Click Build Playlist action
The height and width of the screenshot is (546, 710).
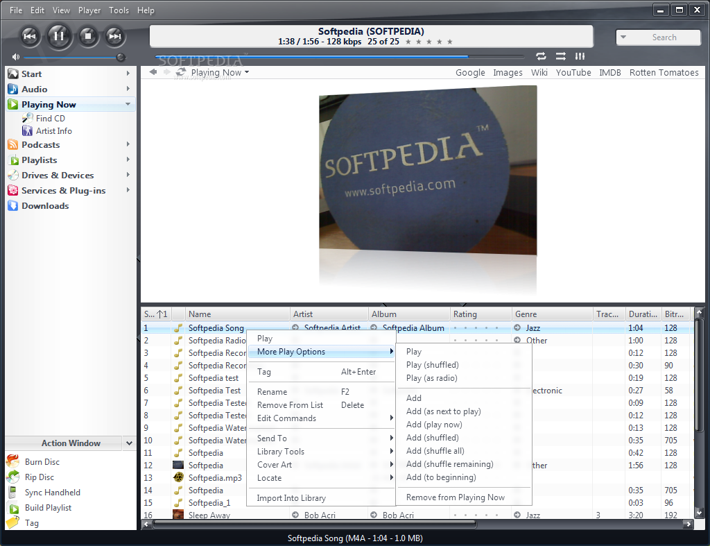click(48, 508)
